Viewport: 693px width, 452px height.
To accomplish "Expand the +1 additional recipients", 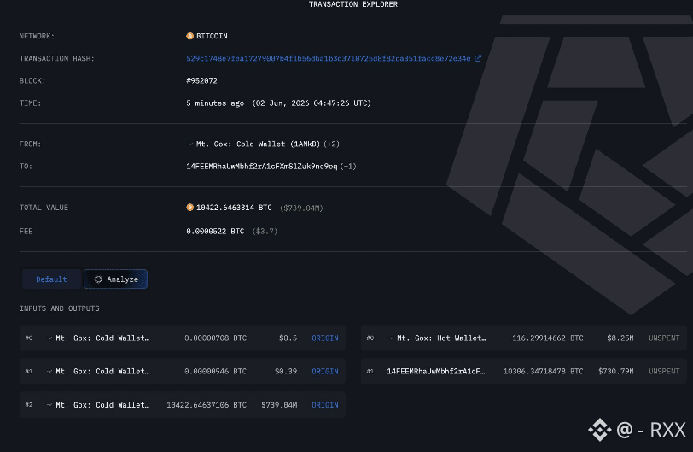I will [348, 167].
